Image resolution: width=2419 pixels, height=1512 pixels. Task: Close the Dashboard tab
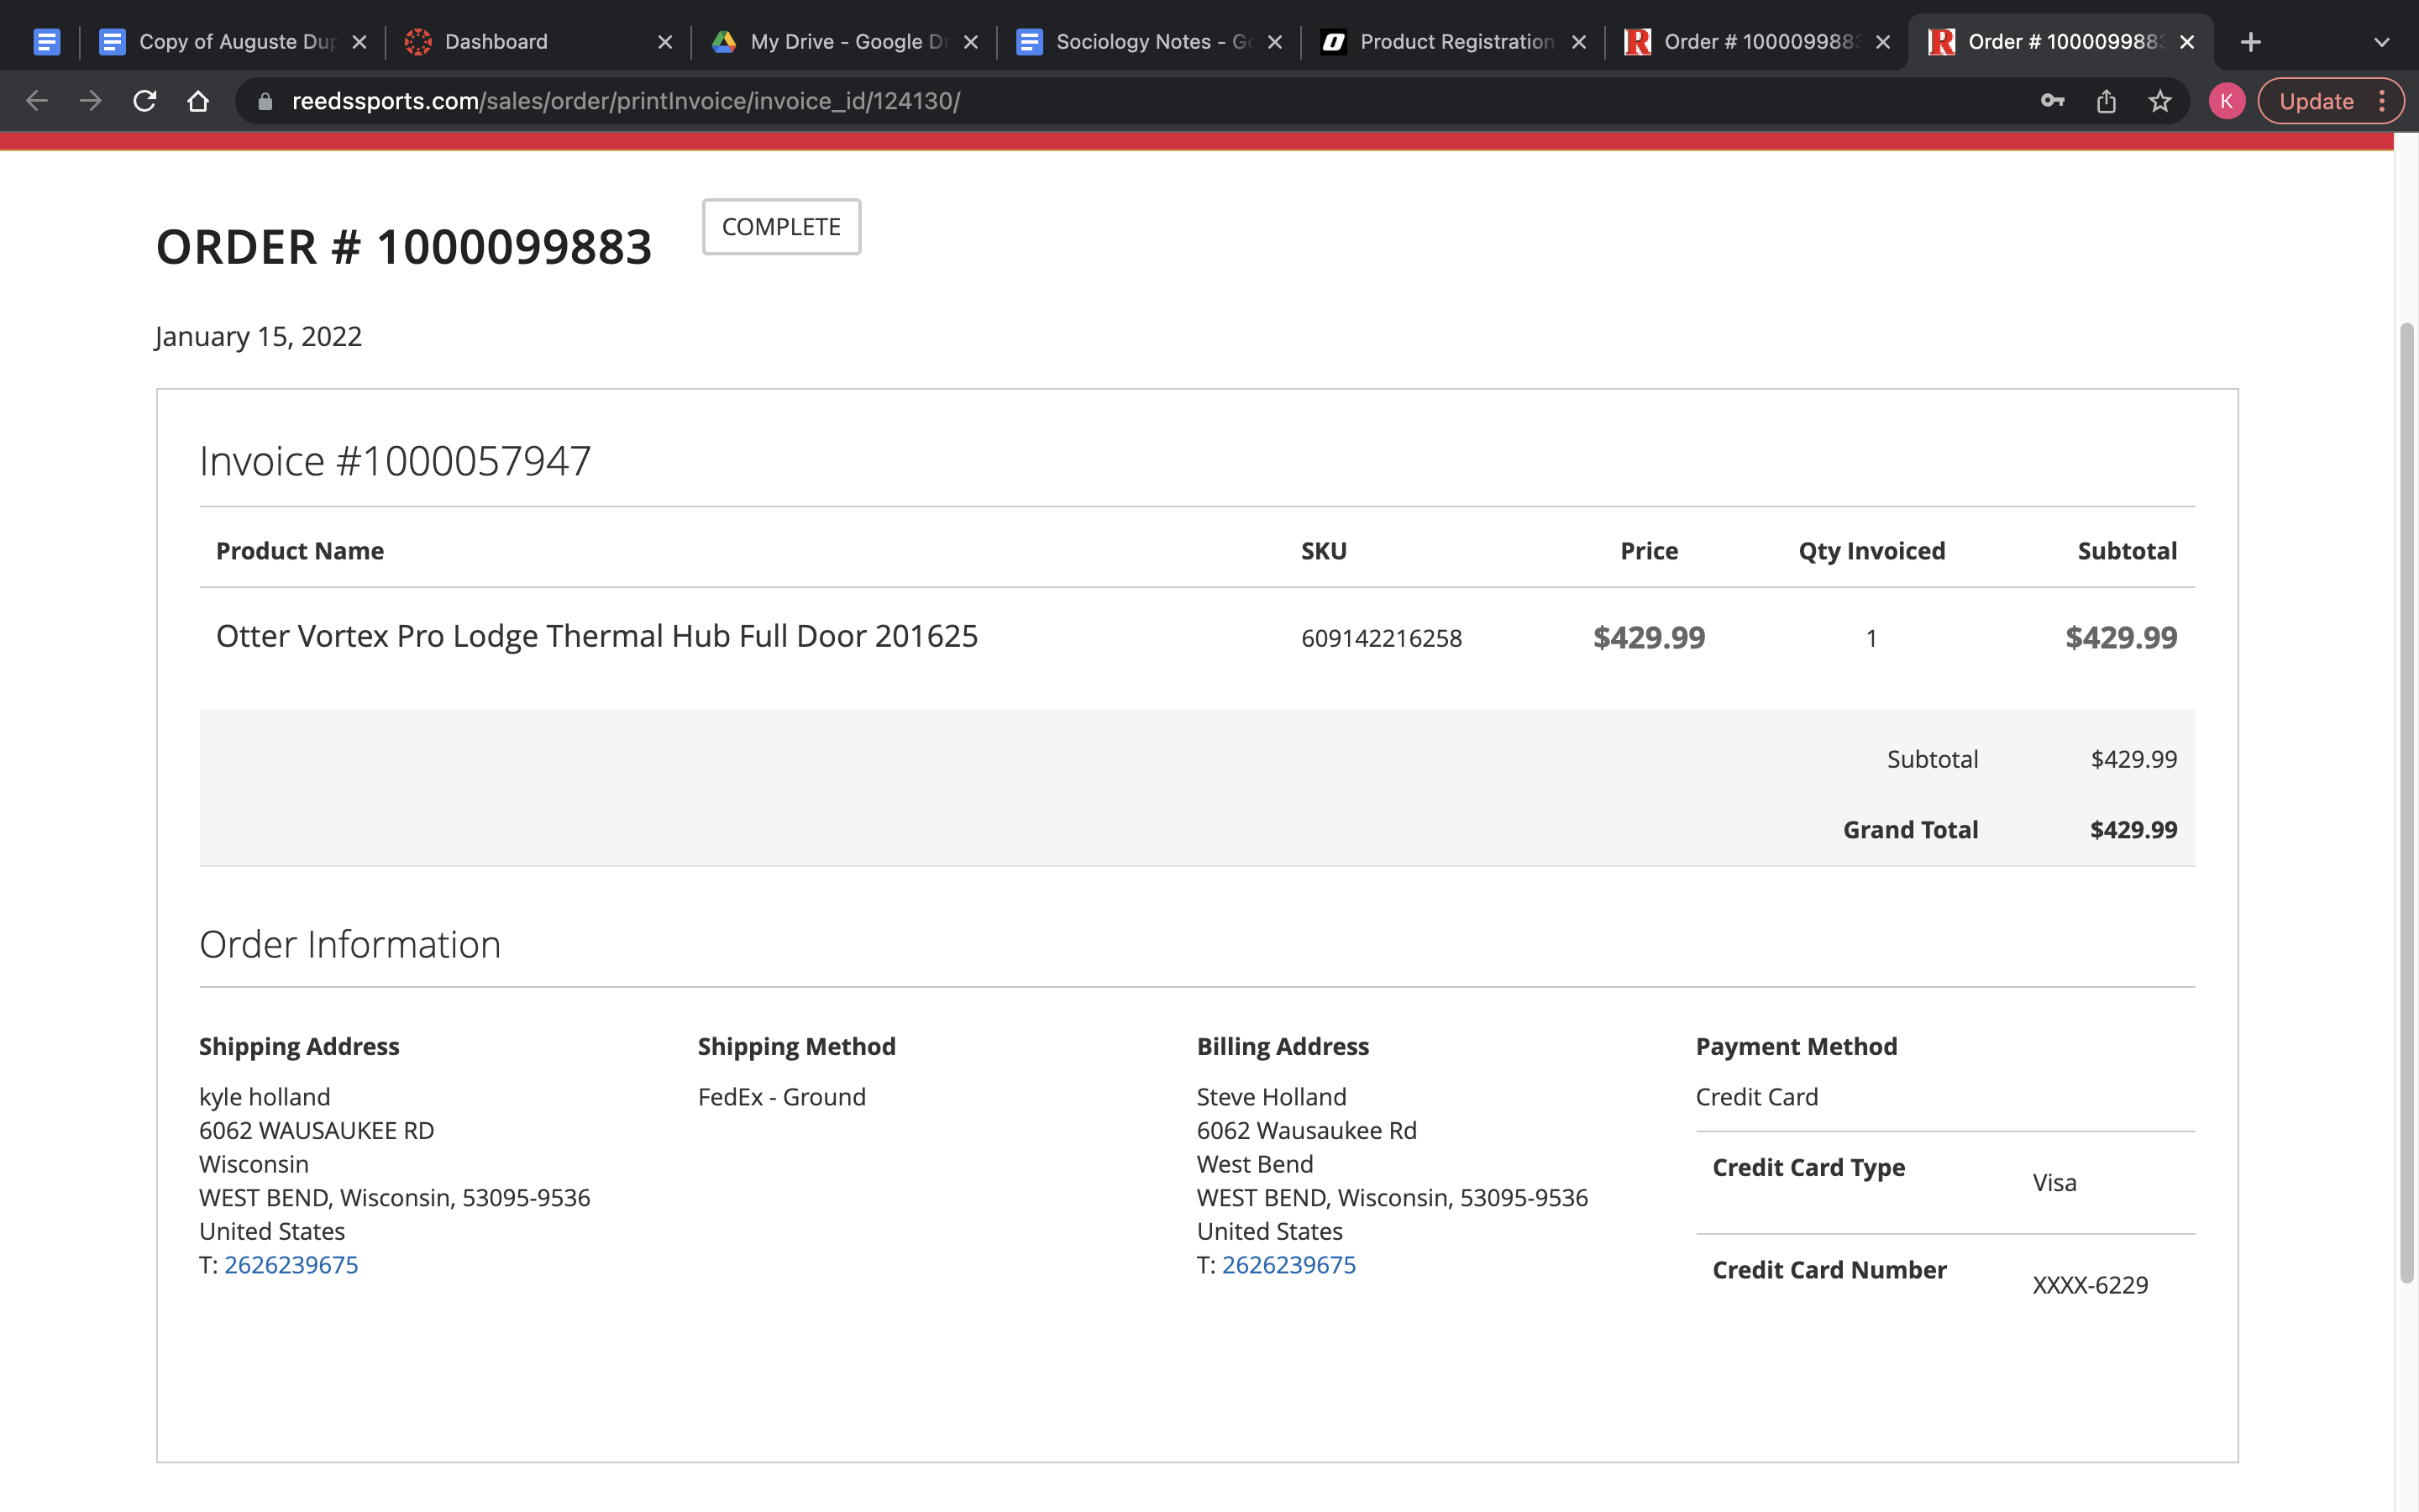(664, 42)
